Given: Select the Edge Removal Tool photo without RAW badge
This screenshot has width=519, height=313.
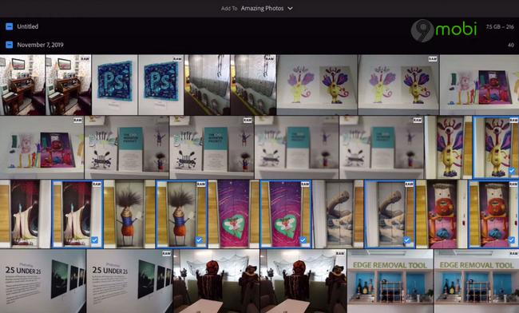Looking at the screenshot, I should (390, 281).
